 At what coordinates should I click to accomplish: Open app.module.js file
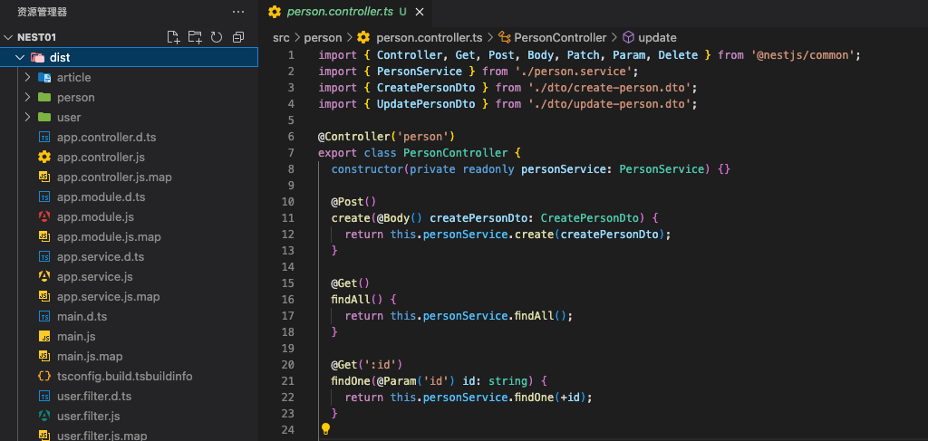click(95, 217)
